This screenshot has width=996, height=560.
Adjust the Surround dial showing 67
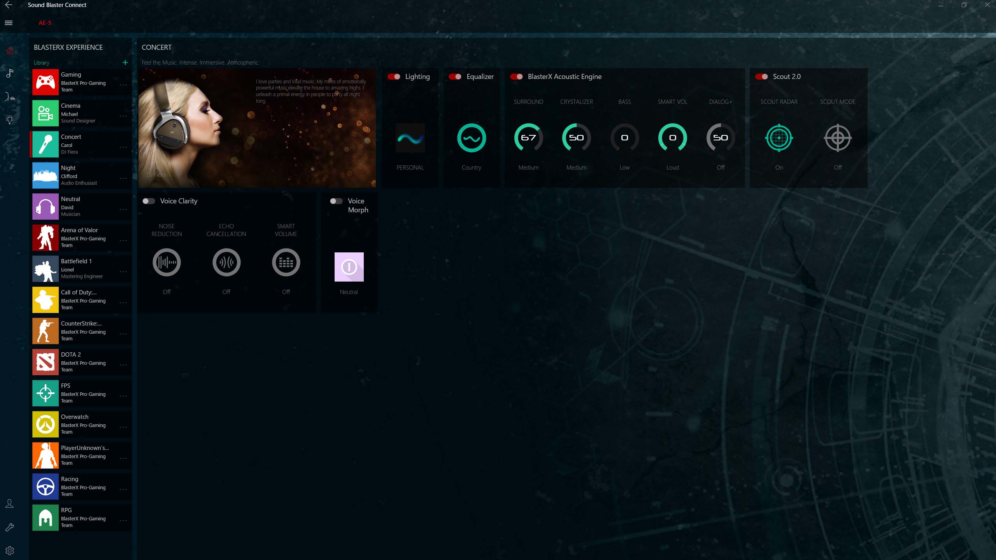528,138
